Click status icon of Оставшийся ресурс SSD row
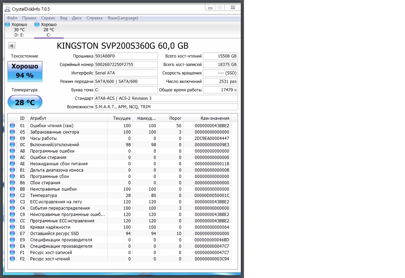This screenshot has height=278, width=405. pos(12,234)
